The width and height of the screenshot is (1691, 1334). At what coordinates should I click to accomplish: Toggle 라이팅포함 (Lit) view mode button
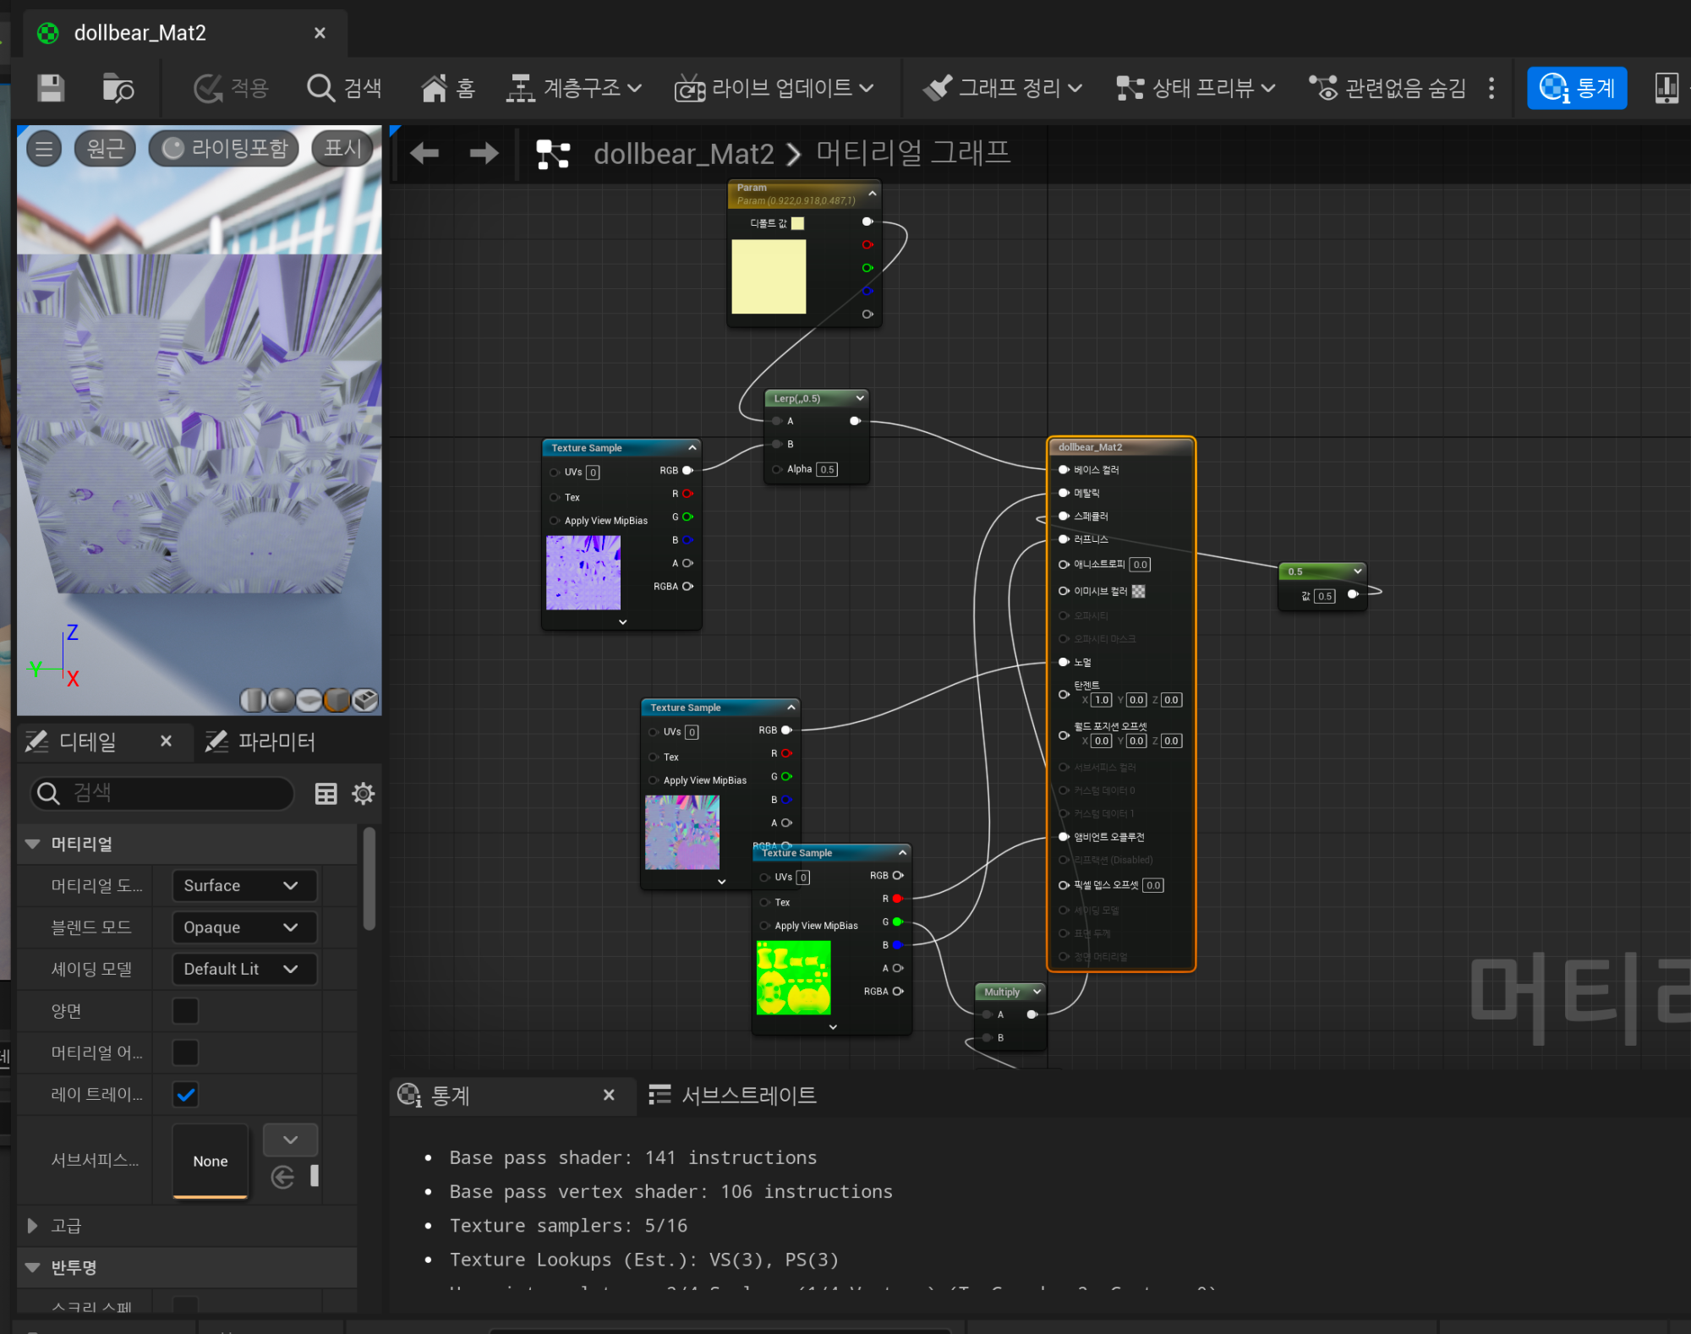click(x=224, y=149)
